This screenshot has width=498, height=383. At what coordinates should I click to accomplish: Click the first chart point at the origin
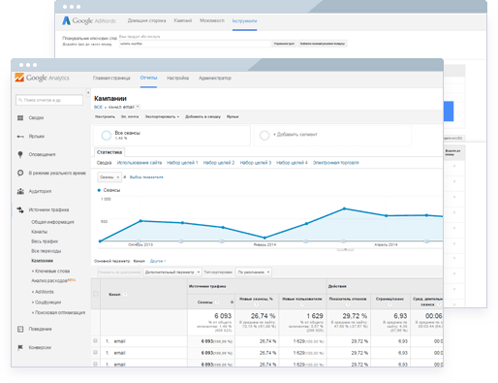point(100,241)
